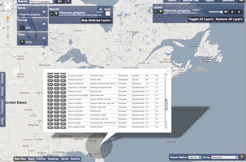This screenshot has width=246, height=162.
Task: Select Platanista gangetica in Names panel
Action: 30,15
